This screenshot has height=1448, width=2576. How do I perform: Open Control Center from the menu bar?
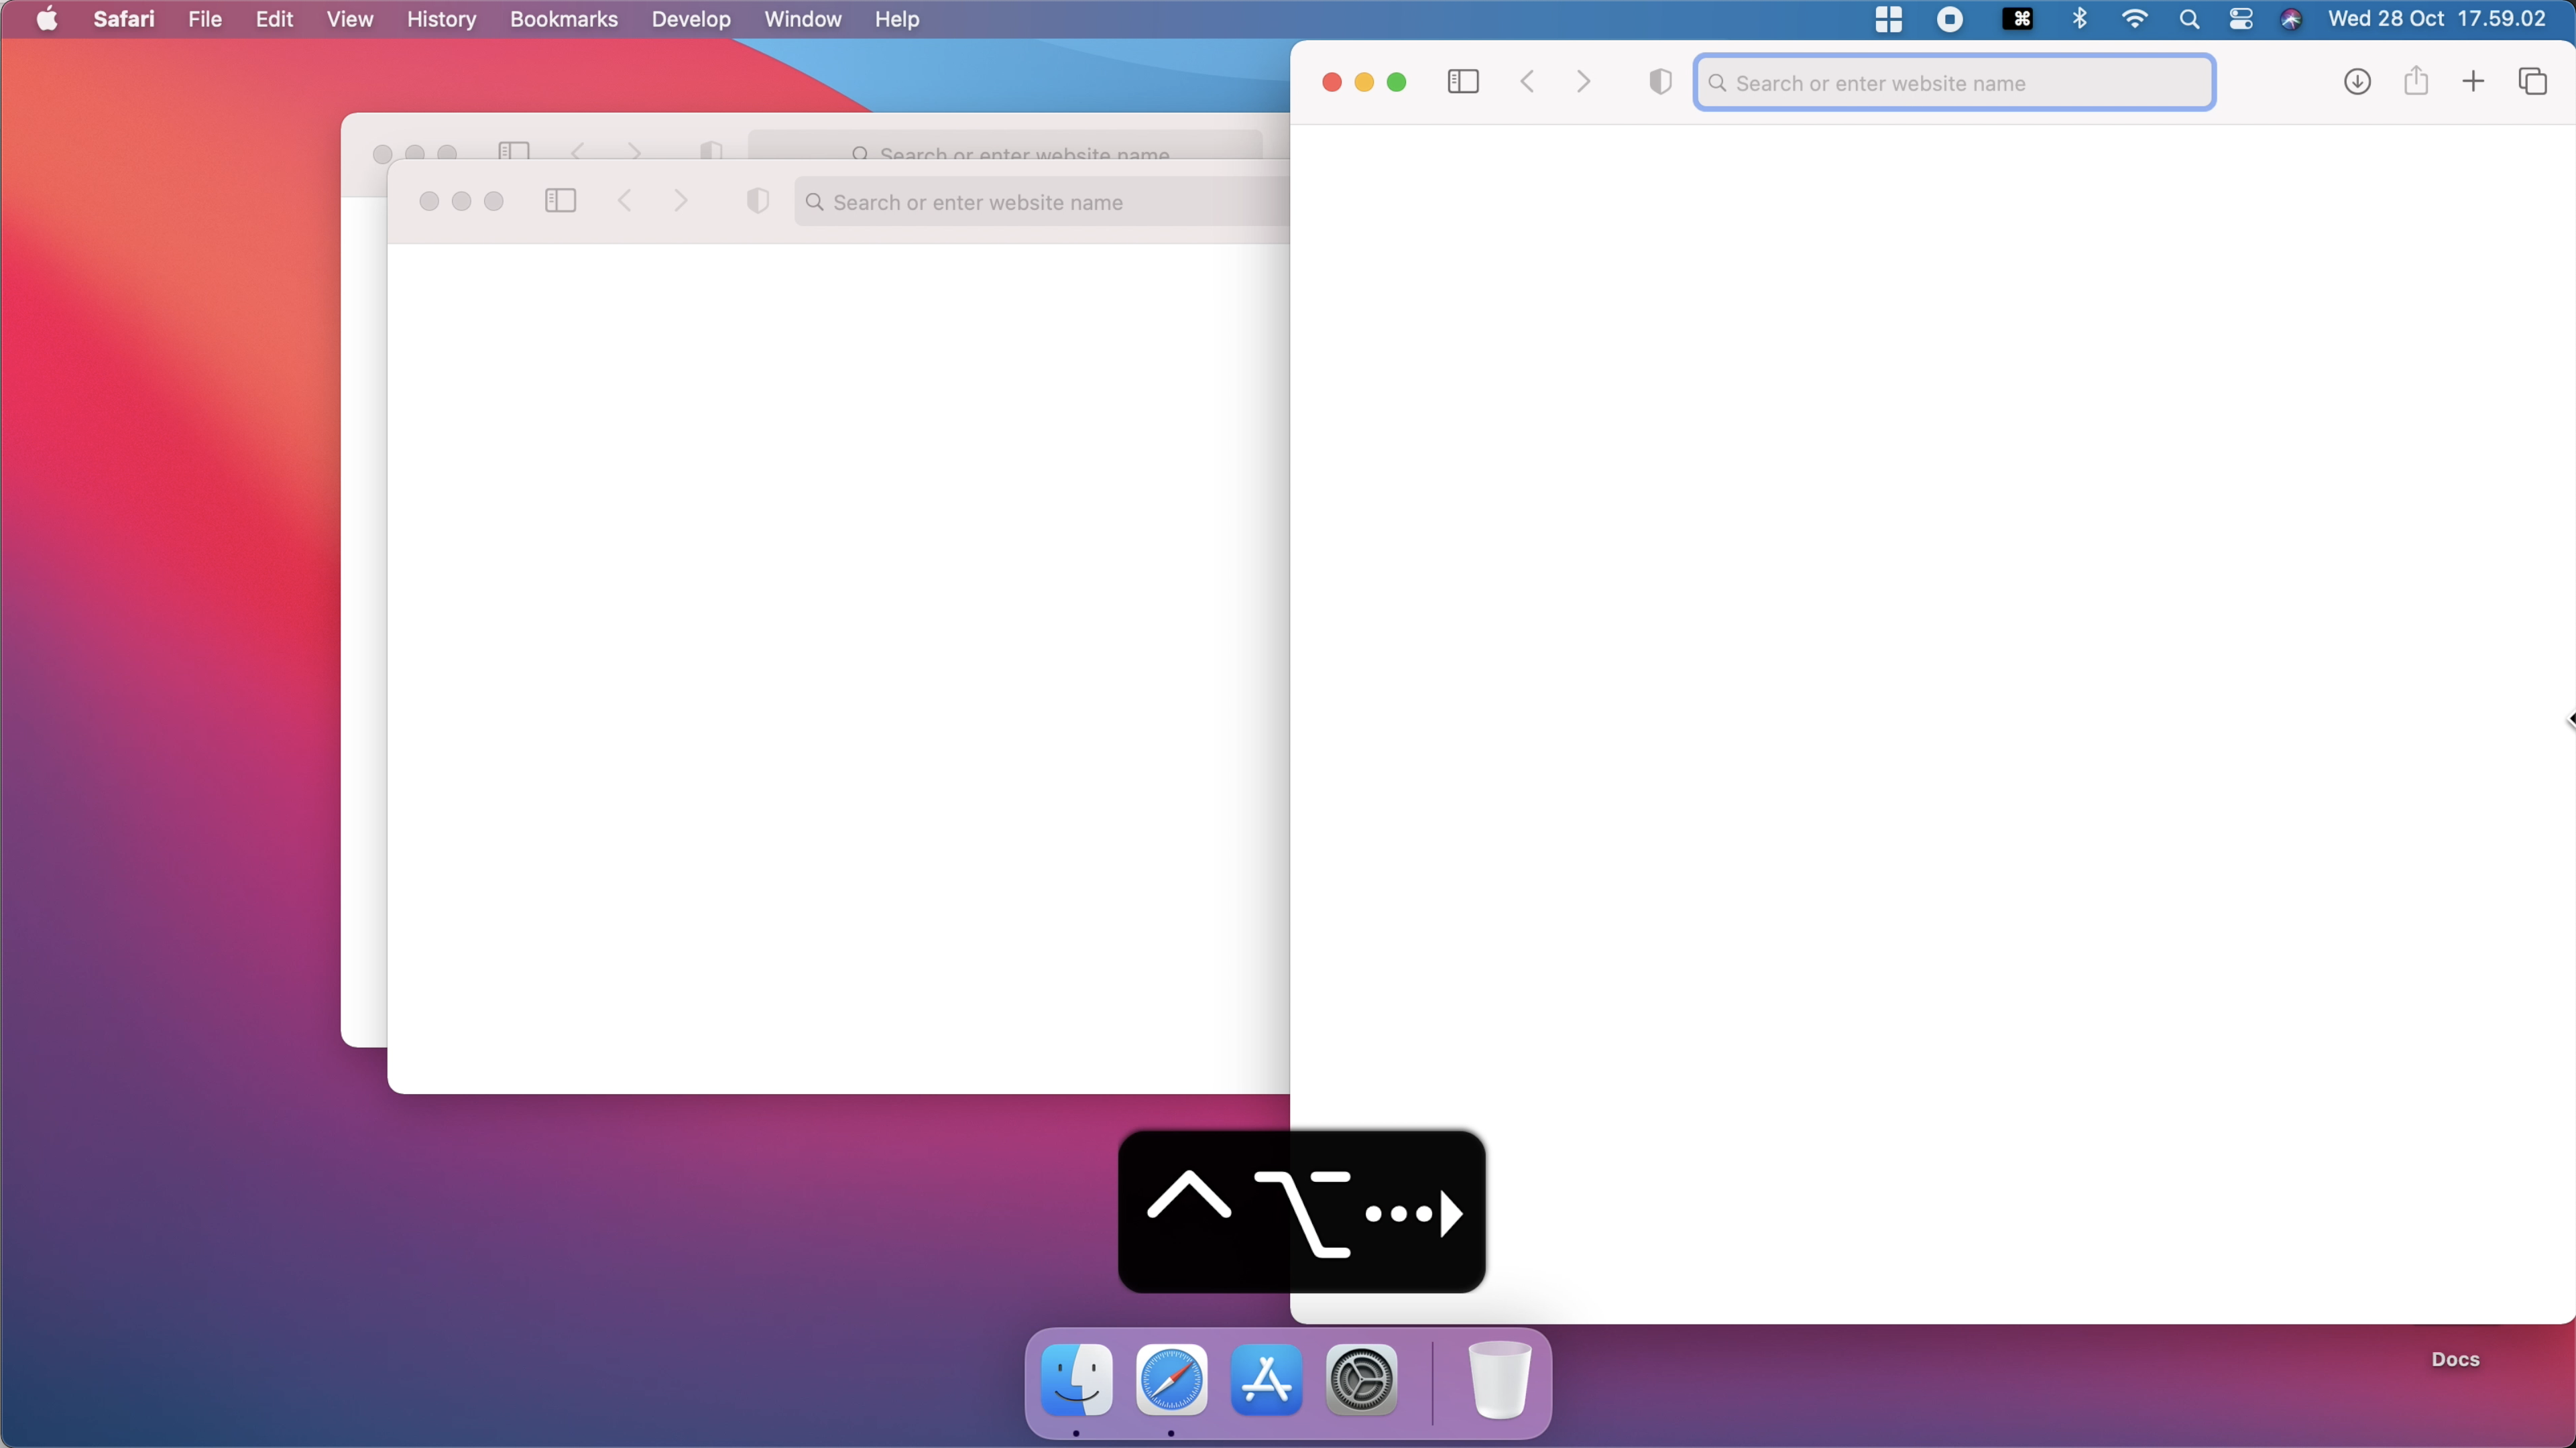[x=2241, y=19]
